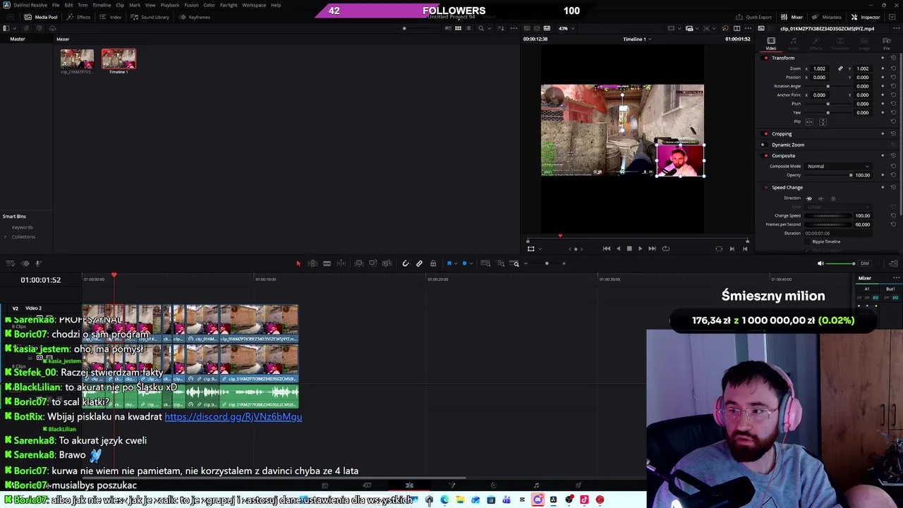
Task: Open the Media Pool panel
Action: pos(42,17)
